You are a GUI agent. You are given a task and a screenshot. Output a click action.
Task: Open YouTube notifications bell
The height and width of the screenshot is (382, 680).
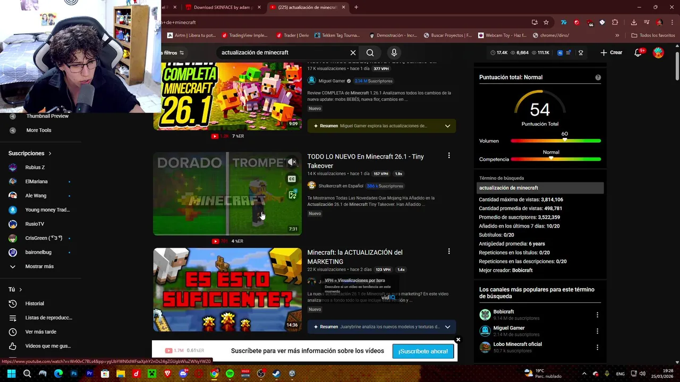click(639, 53)
